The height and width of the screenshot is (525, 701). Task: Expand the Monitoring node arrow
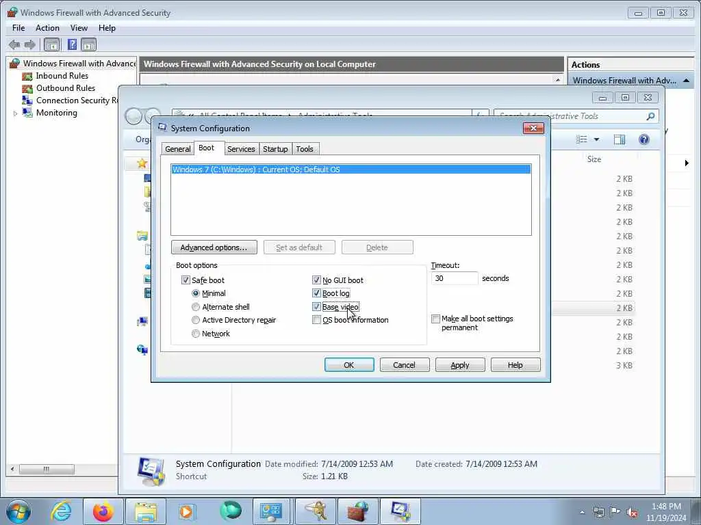15,113
